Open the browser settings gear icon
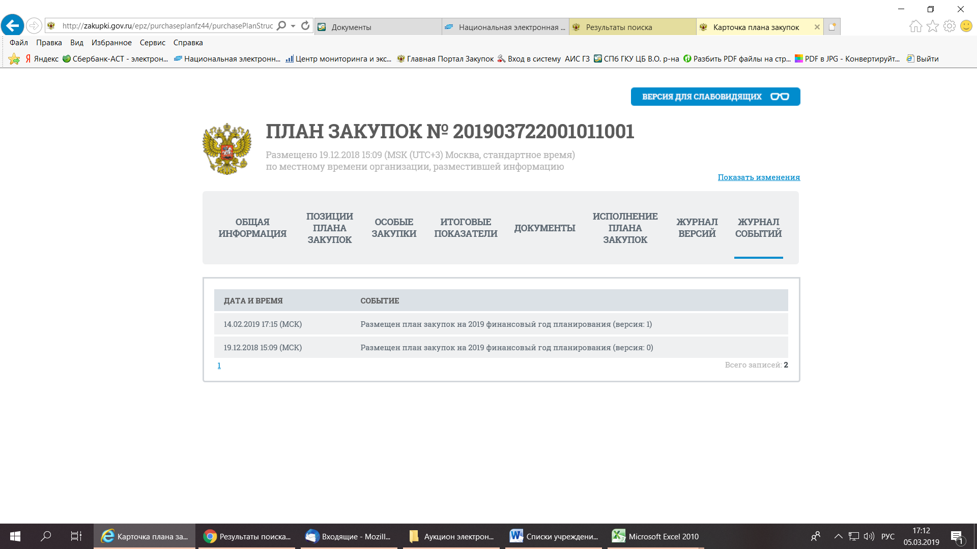 949,26
